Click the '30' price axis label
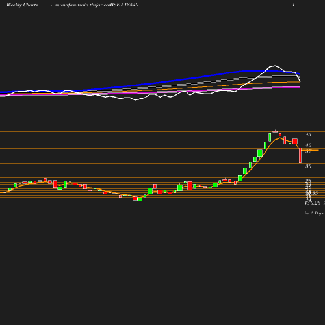This screenshot has width=325, height=325. [308, 166]
